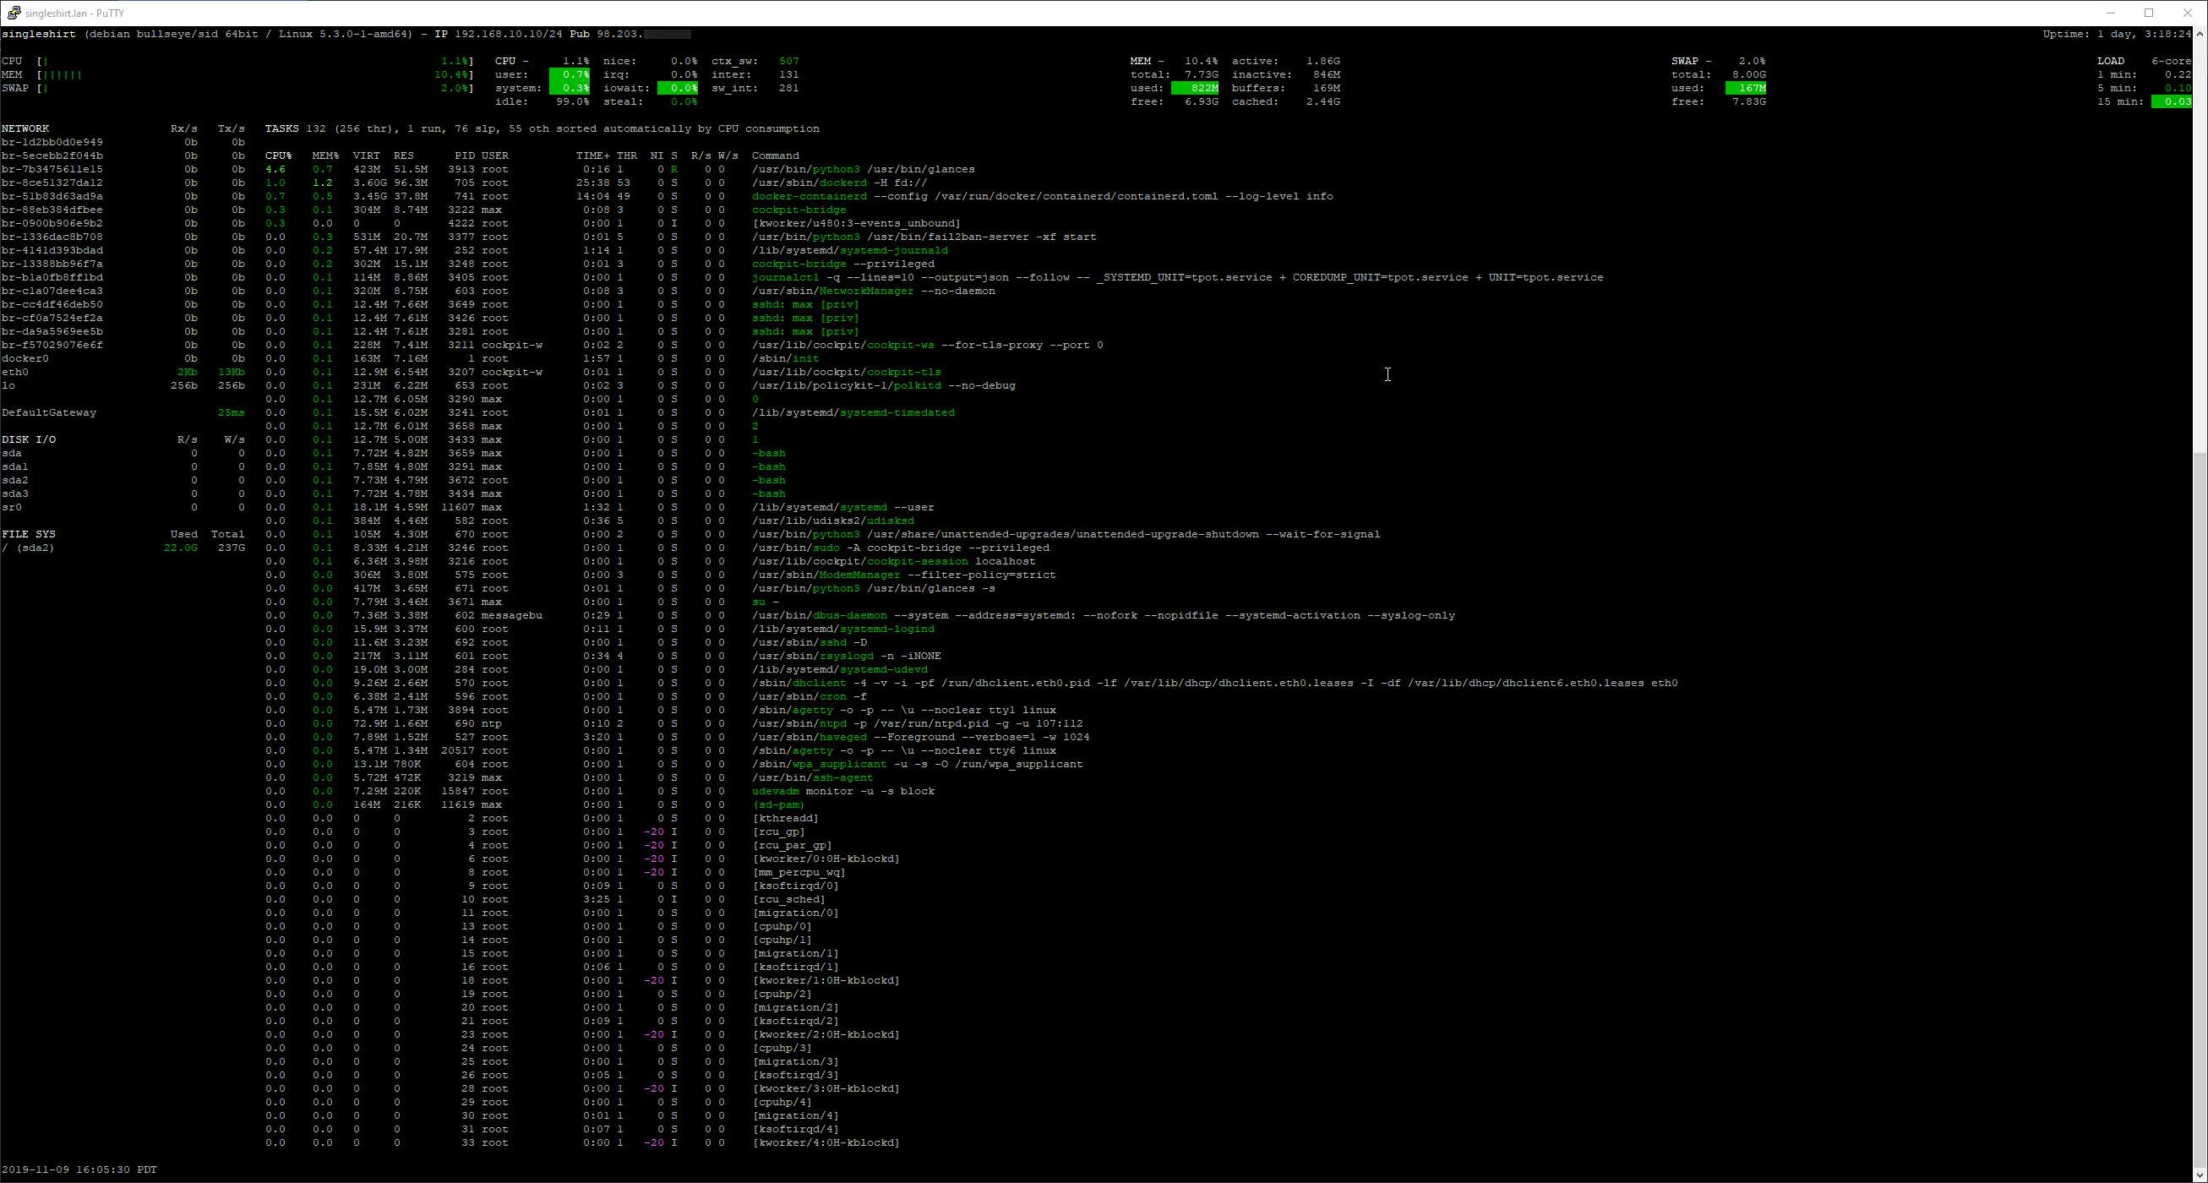Image resolution: width=2208 pixels, height=1183 pixels.
Task: Click the MEM% column header
Action: click(x=323, y=155)
